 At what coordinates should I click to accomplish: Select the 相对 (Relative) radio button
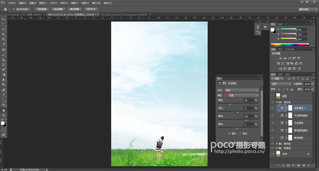click(229, 134)
